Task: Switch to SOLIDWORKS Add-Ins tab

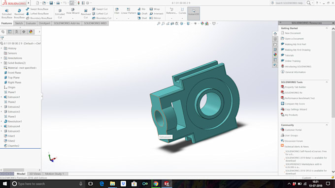Action: (67, 23)
